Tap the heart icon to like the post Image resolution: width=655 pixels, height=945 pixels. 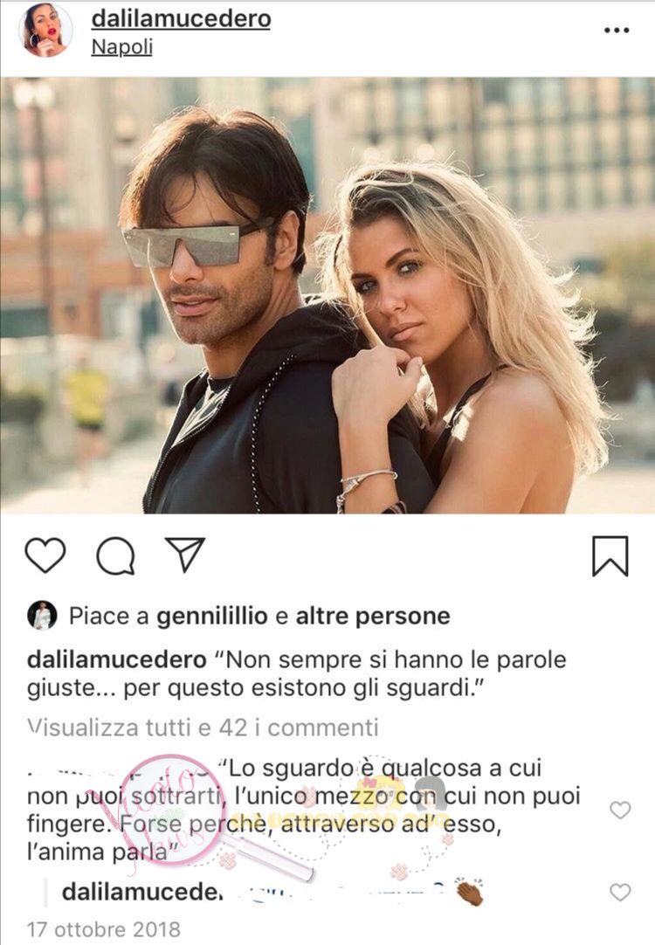tap(45, 555)
